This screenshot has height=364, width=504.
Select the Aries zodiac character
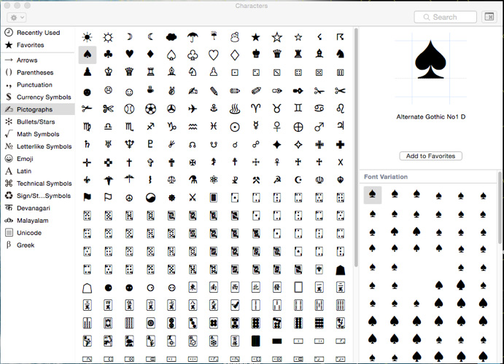[x=255, y=109]
